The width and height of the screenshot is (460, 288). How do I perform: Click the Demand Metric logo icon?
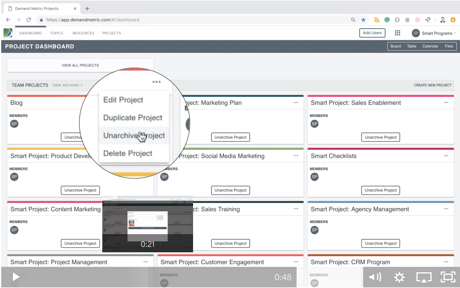coord(8,33)
